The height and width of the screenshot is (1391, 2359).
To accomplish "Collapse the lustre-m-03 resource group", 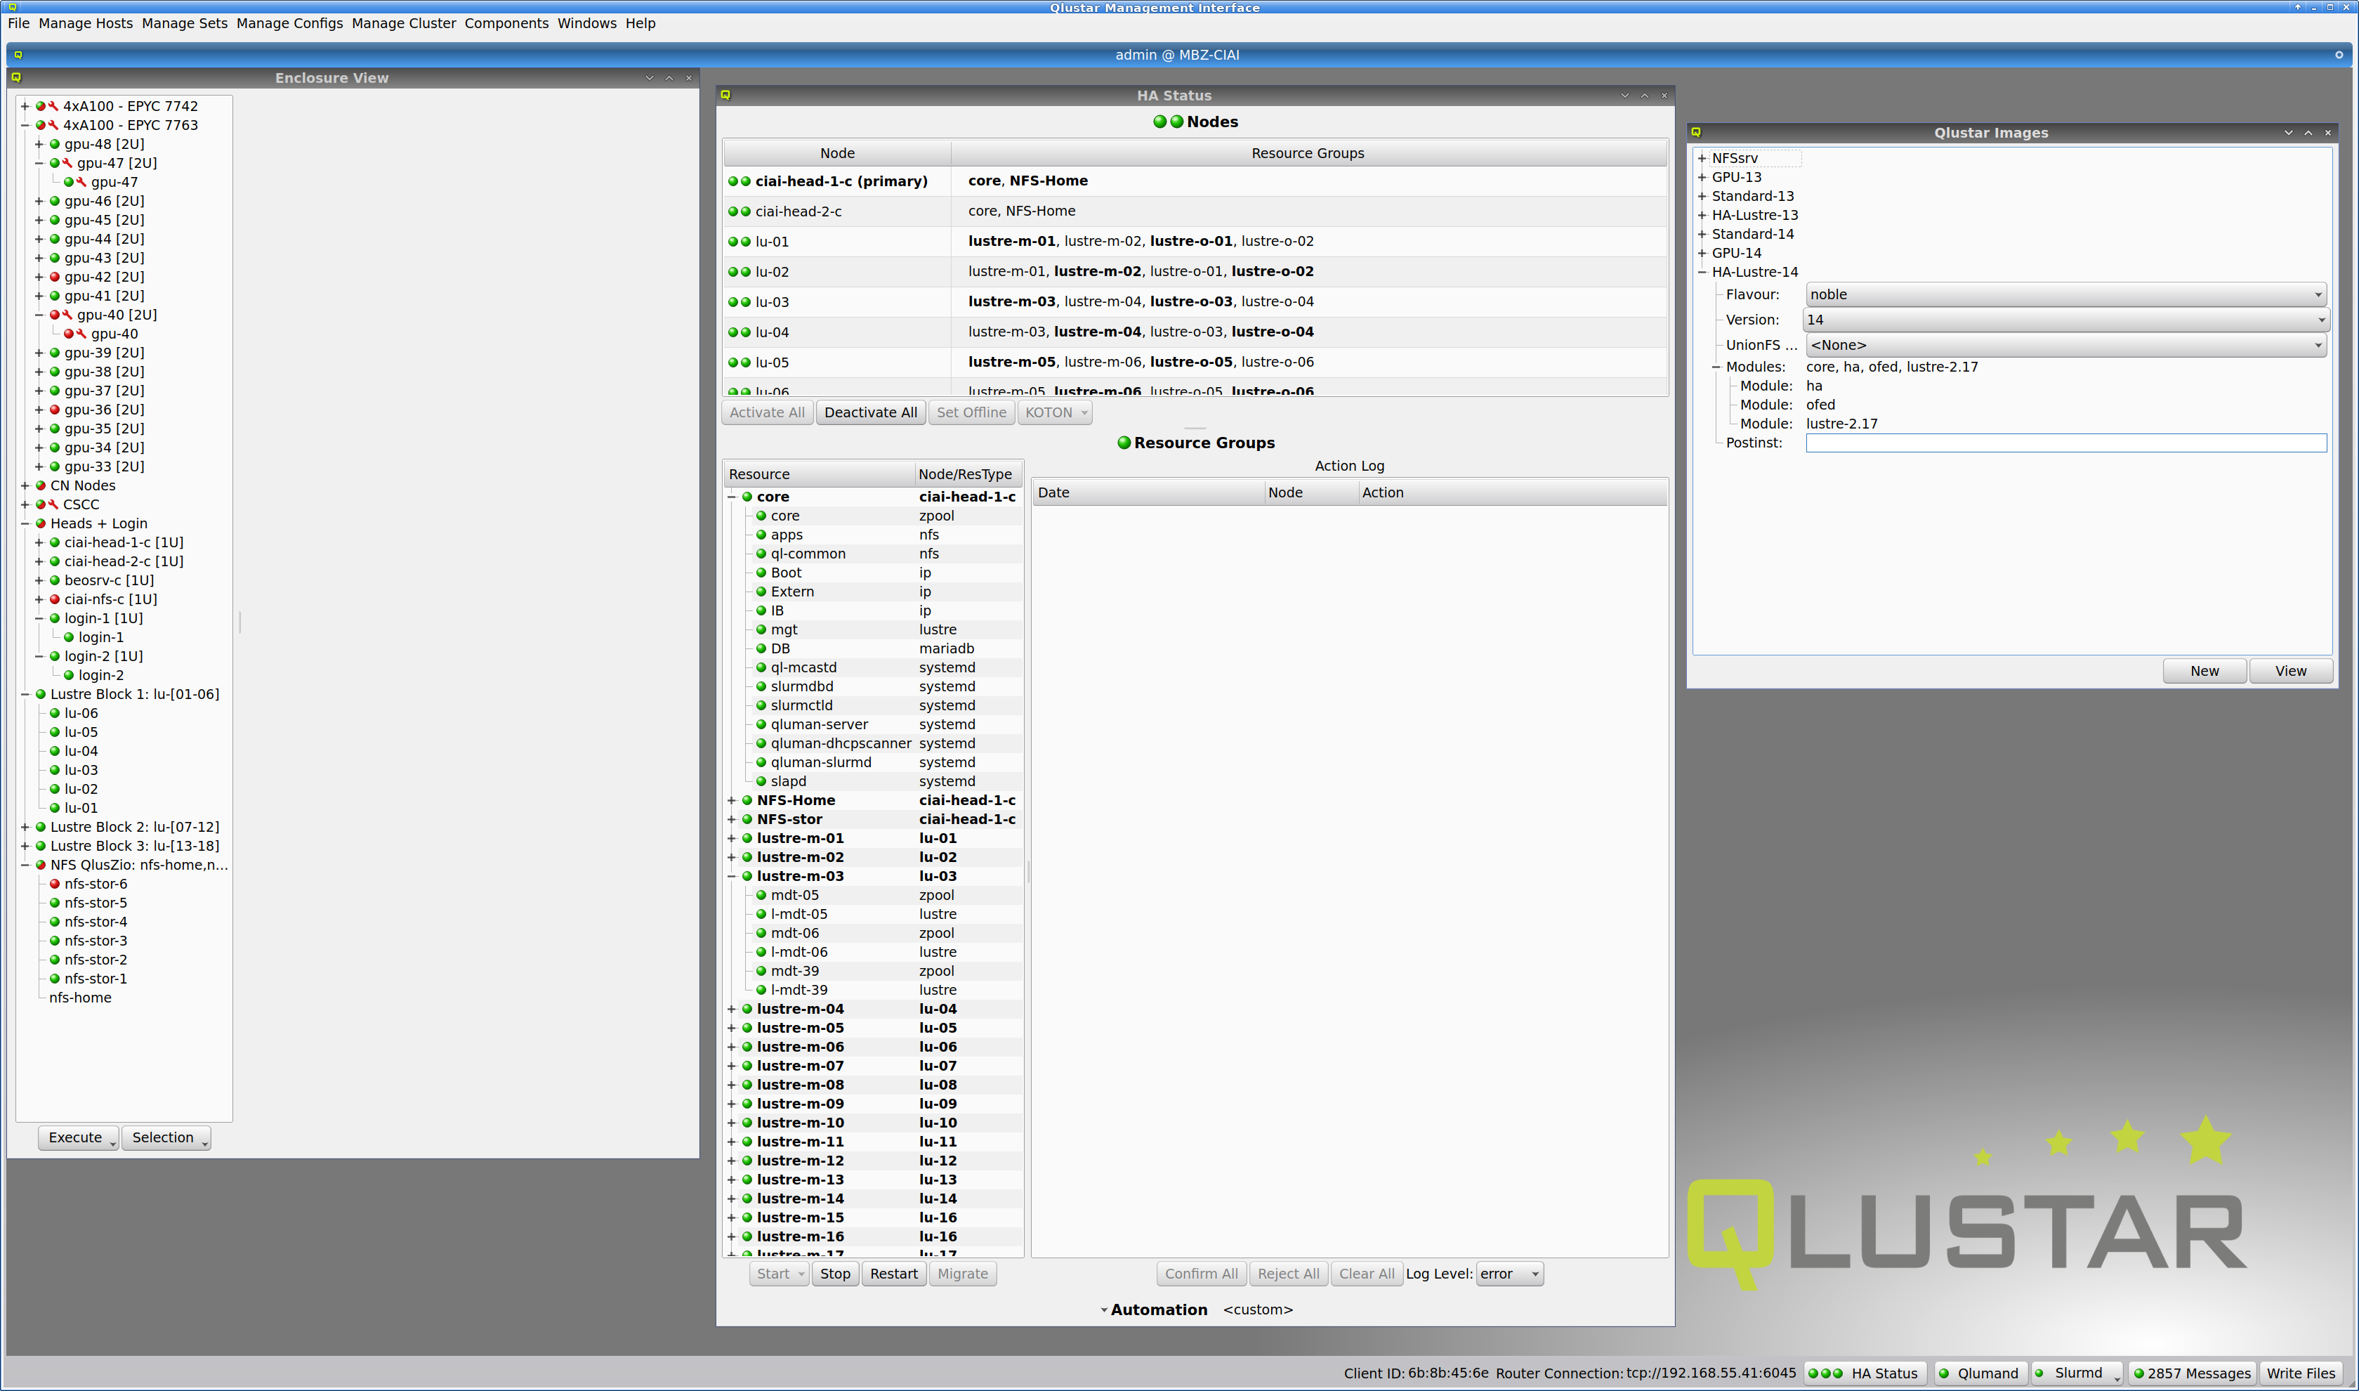I will pyautogui.click(x=732, y=877).
